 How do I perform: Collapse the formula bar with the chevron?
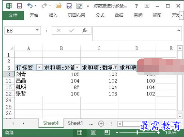(x=179, y=30)
